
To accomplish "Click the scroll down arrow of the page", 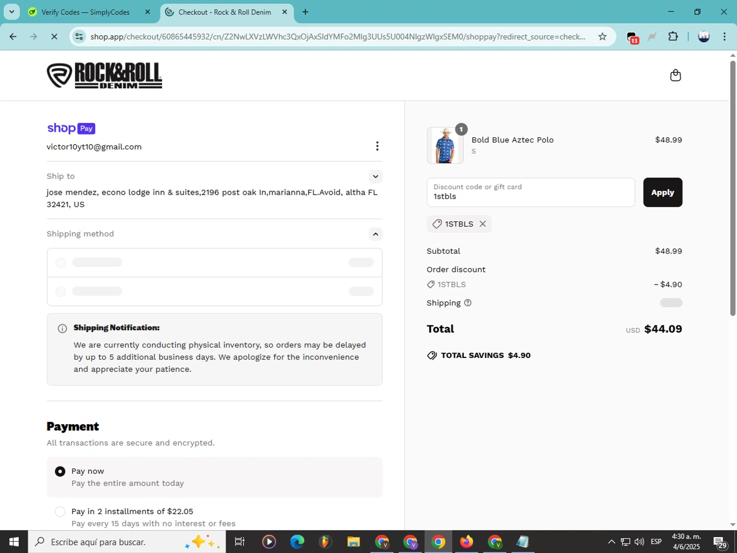I will coord(733,524).
